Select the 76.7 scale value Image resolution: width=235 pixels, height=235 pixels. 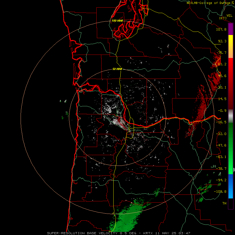tap(222, 52)
